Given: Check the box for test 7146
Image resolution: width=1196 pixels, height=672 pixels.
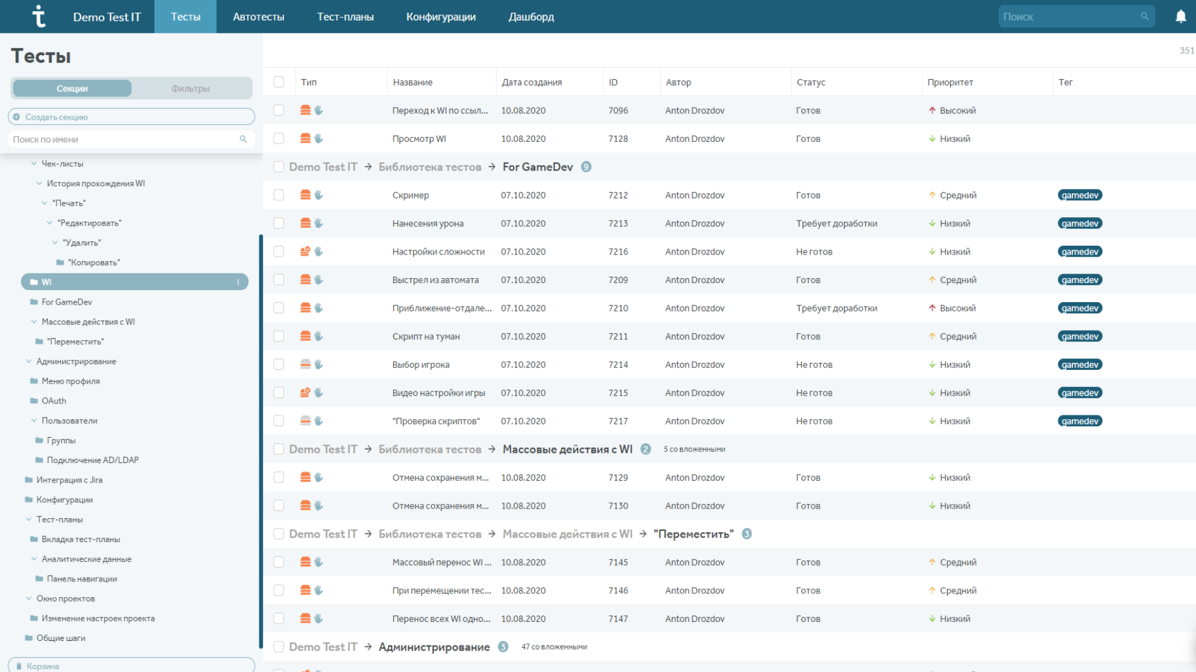Looking at the screenshot, I should tap(278, 590).
